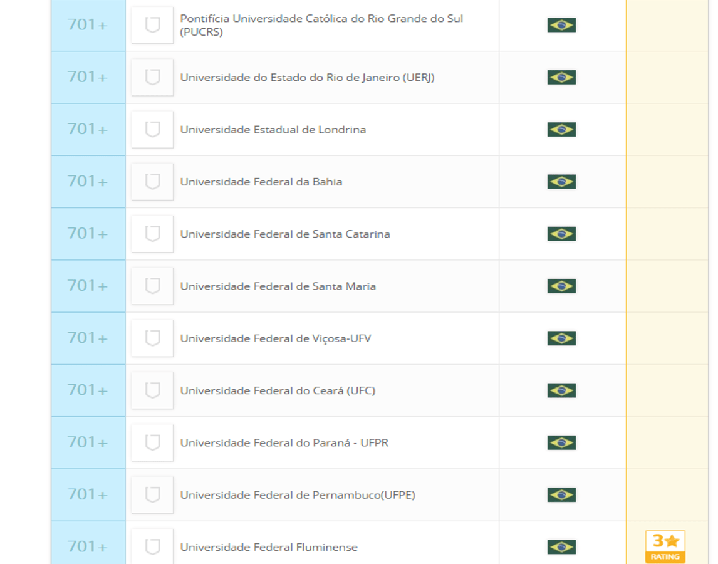Click the shield logo for PUCRS
718x564 pixels.
click(152, 24)
